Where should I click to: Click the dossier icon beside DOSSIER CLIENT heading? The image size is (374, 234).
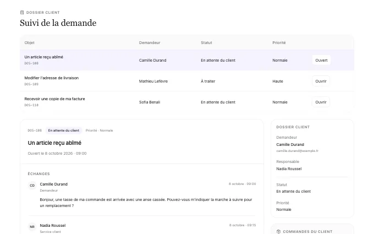click(22, 13)
